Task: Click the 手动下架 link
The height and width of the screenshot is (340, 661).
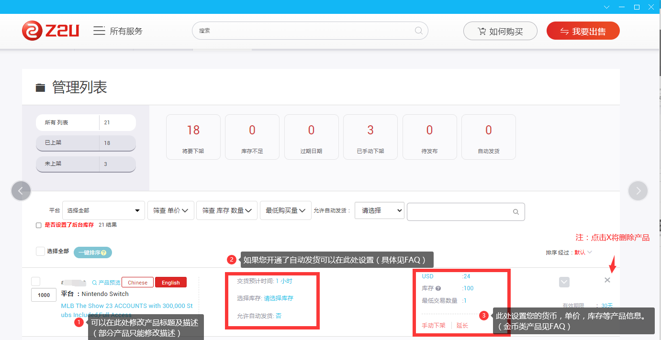Action: tap(433, 326)
